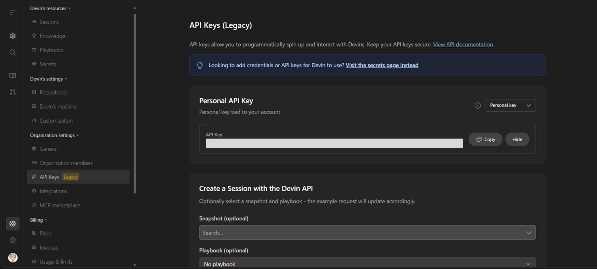Collapse the Devin's settings section

tap(48, 79)
